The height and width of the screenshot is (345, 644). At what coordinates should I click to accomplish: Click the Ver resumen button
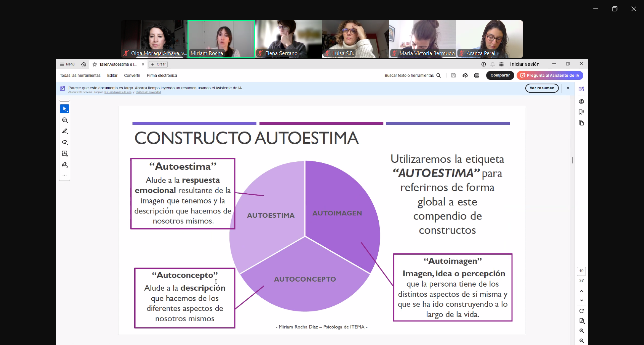[542, 88]
